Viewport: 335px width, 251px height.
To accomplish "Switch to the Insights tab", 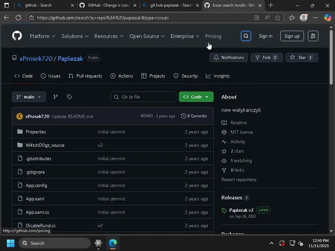I will tap(218, 76).
